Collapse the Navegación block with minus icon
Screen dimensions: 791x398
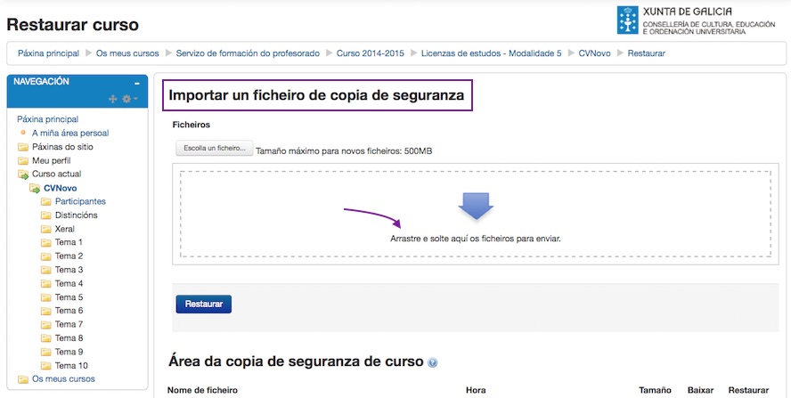136,83
